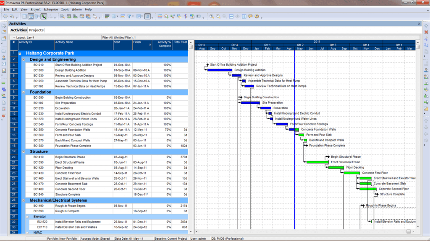Open the Tools menu
430x241 pixels.
[x=65, y=9]
